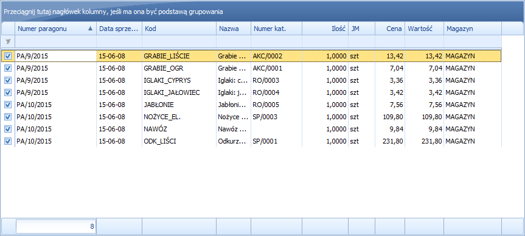This screenshot has height=236, width=525.
Task: Click quantity 1,0000 in IGLAKI_JAŁOWIEC row
Action: (325, 92)
